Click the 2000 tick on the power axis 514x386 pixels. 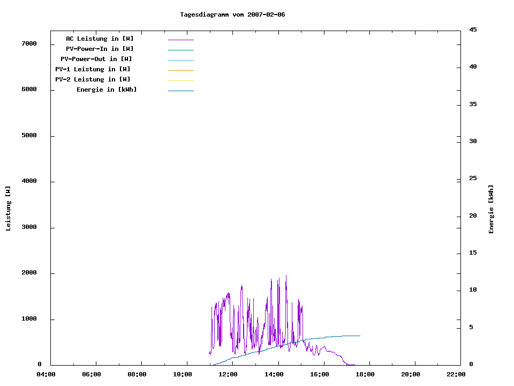(x=29, y=273)
